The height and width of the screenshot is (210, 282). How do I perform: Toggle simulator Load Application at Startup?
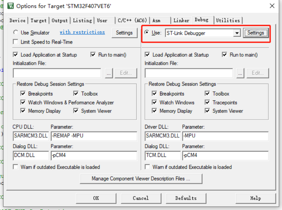click(x=16, y=55)
